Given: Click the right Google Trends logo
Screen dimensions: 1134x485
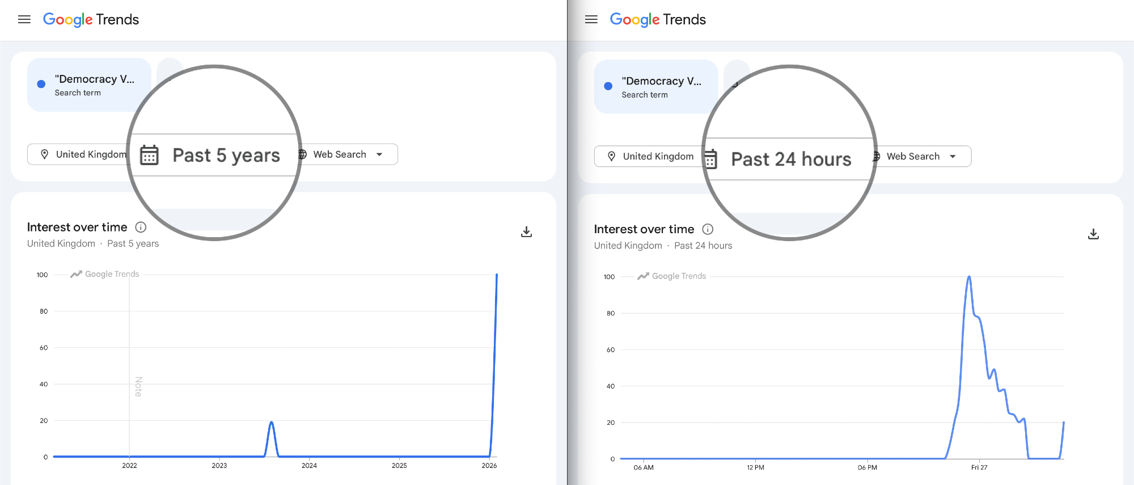Looking at the screenshot, I should [x=658, y=19].
